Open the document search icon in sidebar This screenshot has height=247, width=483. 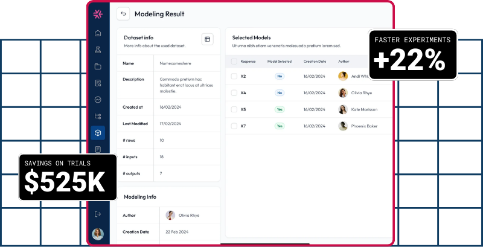(98, 83)
